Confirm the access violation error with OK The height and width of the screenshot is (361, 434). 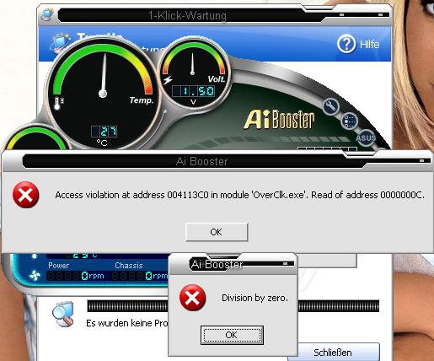[x=217, y=232]
